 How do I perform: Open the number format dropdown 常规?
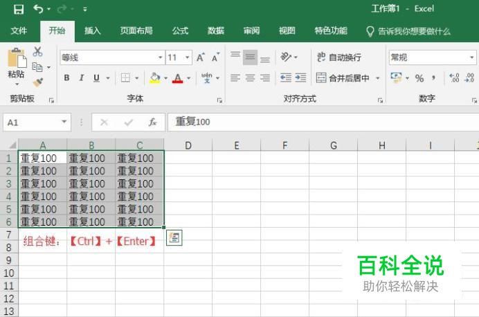pyautogui.click(x=433, y=57)
